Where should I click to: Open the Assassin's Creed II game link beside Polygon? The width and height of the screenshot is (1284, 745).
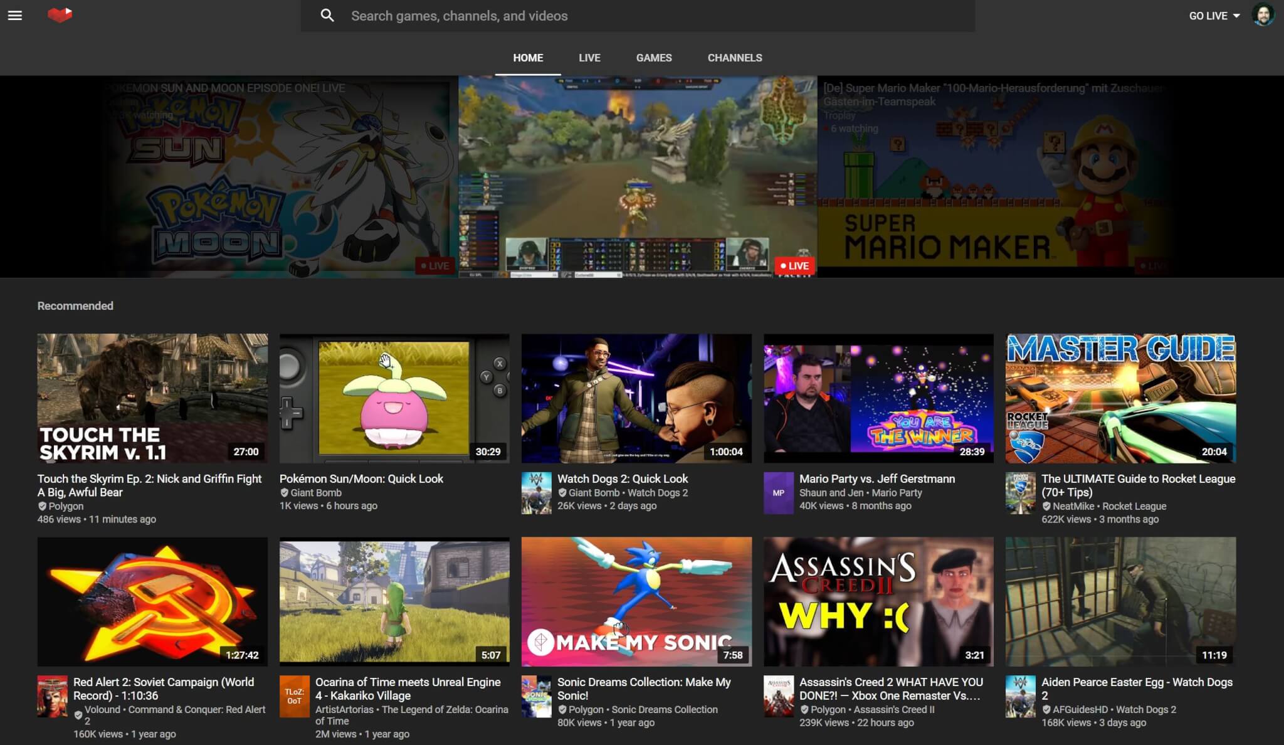pyautogui.click(x=894, y=709)
